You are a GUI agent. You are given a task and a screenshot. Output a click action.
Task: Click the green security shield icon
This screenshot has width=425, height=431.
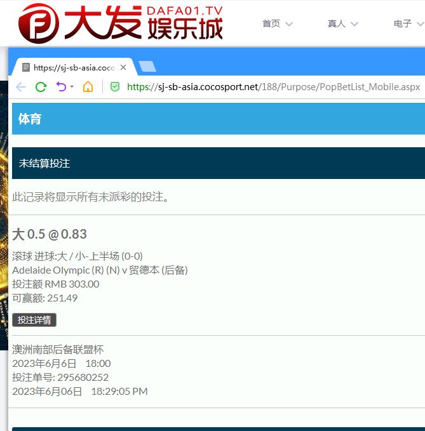click(x=115, y=87)
